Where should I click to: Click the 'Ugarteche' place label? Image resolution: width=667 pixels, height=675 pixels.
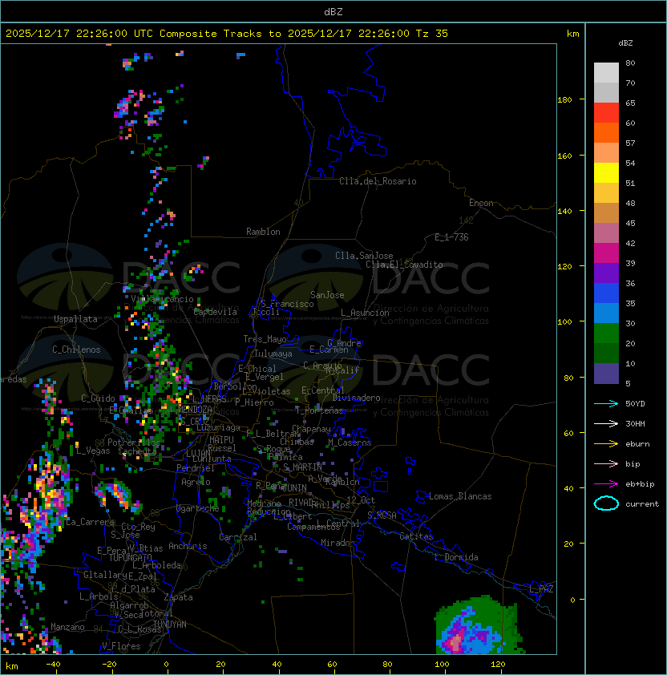click(x=198, y=508)
